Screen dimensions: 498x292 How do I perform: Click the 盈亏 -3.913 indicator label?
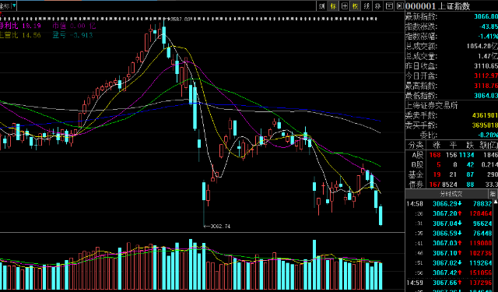(x=72, y=35)
